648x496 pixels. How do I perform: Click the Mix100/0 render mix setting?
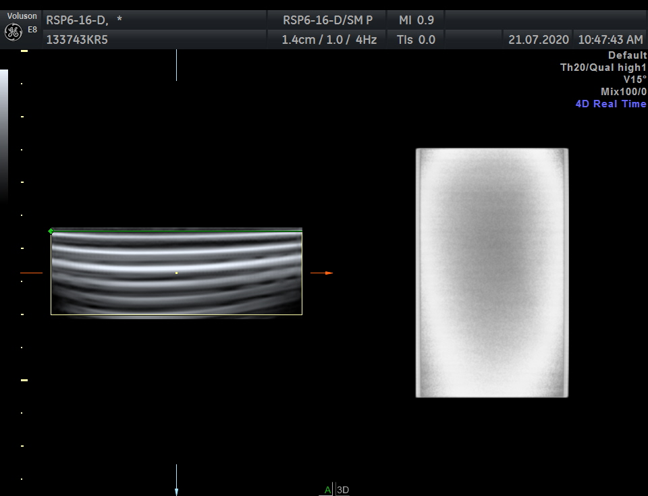click(623, 92)
